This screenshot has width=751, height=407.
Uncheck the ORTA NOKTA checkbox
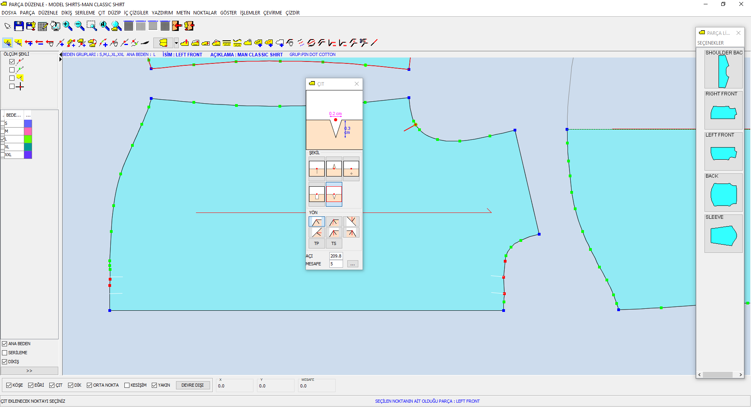pyautogui.click(x=90, y=385)
